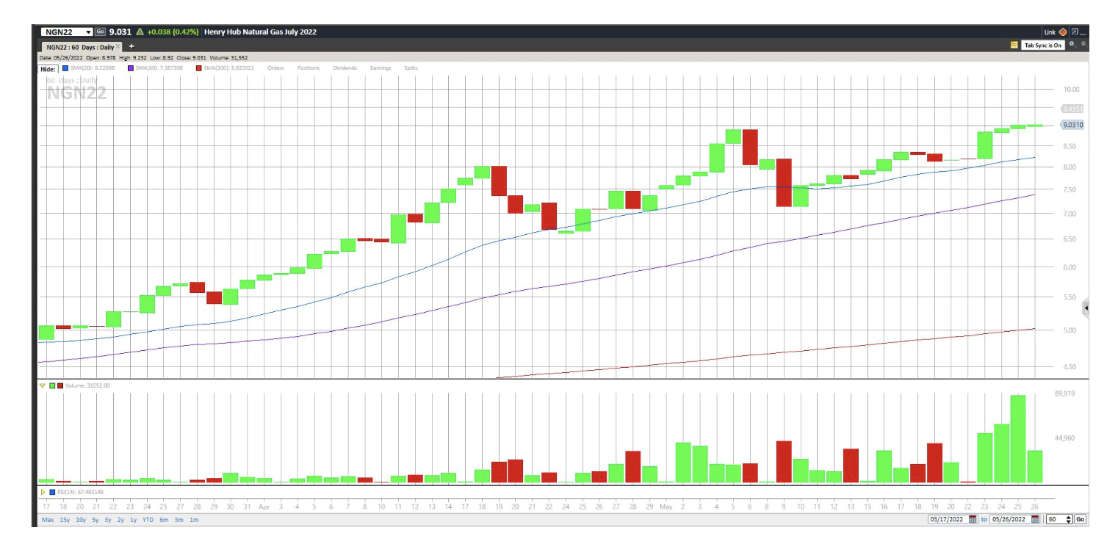Viewport: 1118px width, 555px height.
Task: Zoom out with the magnifier minus icon
Action: coord(1083,45)
